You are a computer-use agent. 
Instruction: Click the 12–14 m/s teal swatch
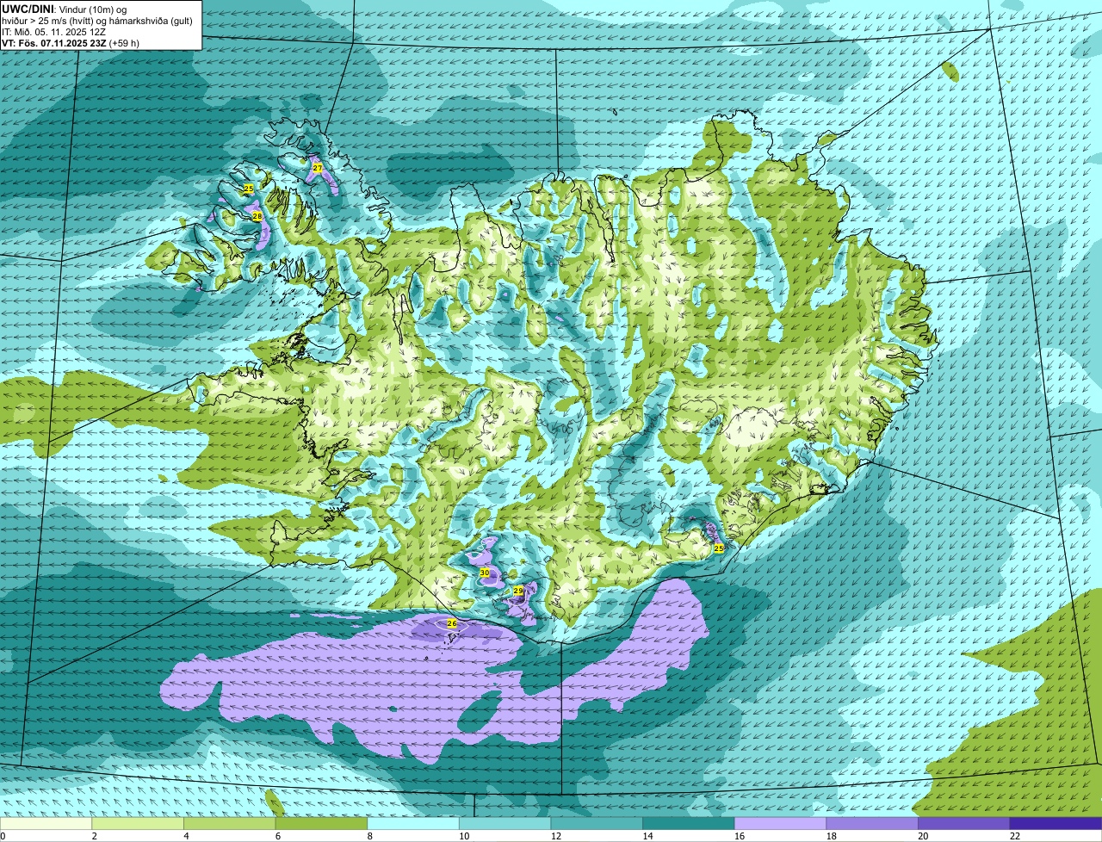click(x=597, y=823)
